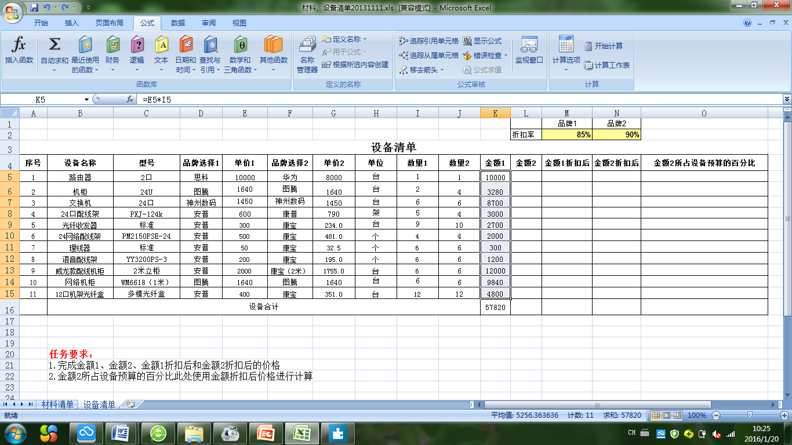Open the 材料清单 sheet tab

(57, 404)
